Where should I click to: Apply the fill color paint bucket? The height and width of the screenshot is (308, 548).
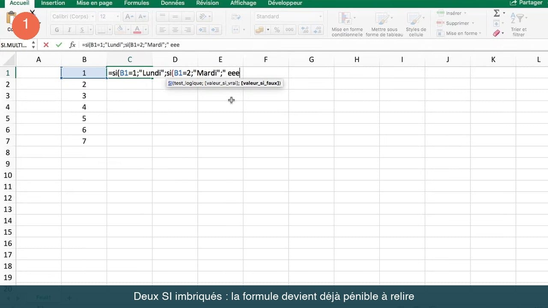(120, 30)
